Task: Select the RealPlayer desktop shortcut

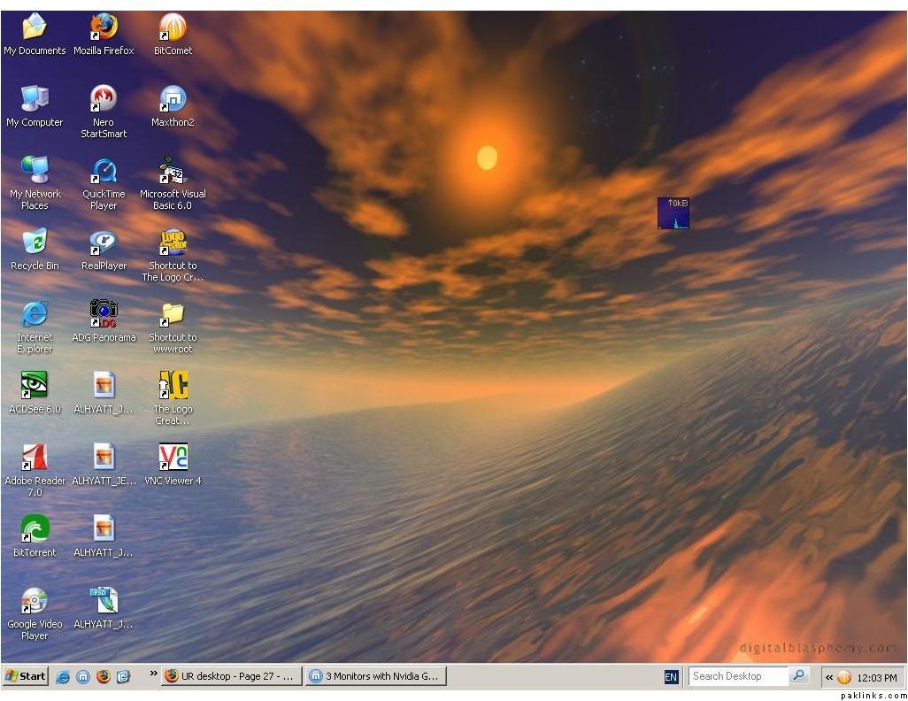Action: point(104,243)
